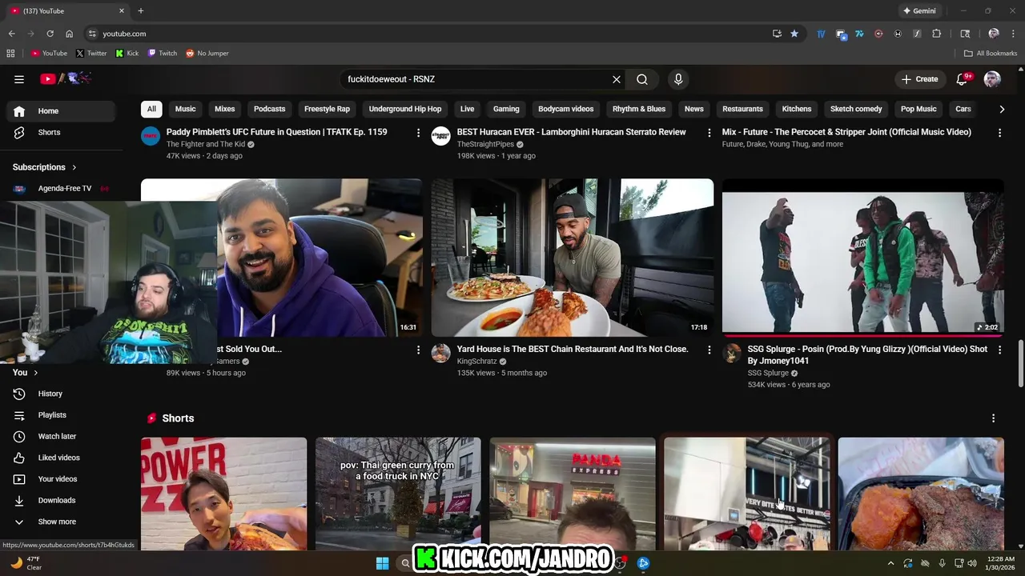Viewport: 1025px width, 576px height.
Task: Click The Fighter and The Kid avatar
Action: tap(151, 136)
